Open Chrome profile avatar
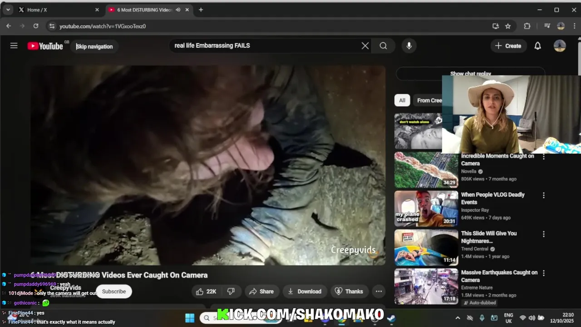The image size is (581, 327). pyautogui.click(x=561, y=26)
